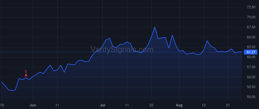This screenshot has height=109, width=259.
Task: Click the 70.00 price axis label
Action: [251, 17]
